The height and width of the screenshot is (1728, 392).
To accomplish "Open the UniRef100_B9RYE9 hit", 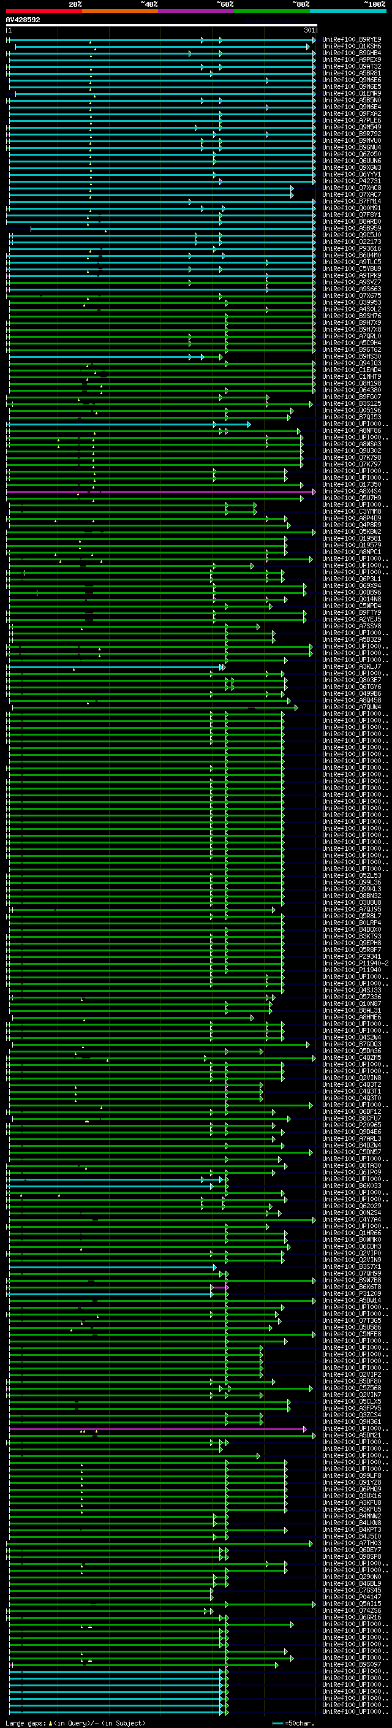I will (x=352, y=40).
